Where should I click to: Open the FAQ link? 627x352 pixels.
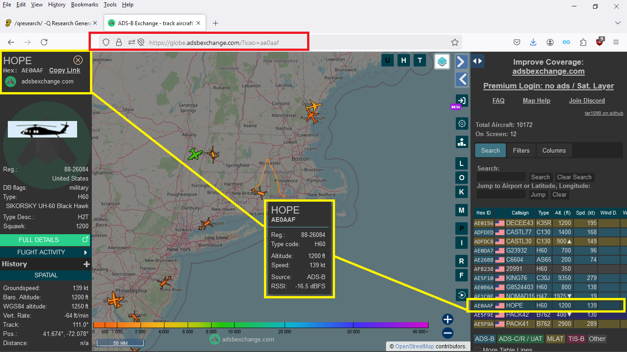(x=498, y=100)
